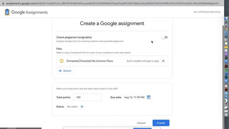The width and height of the screenshot is (229, 129).
Task: Click the browser address bar URL
Action: pos(113,3)
